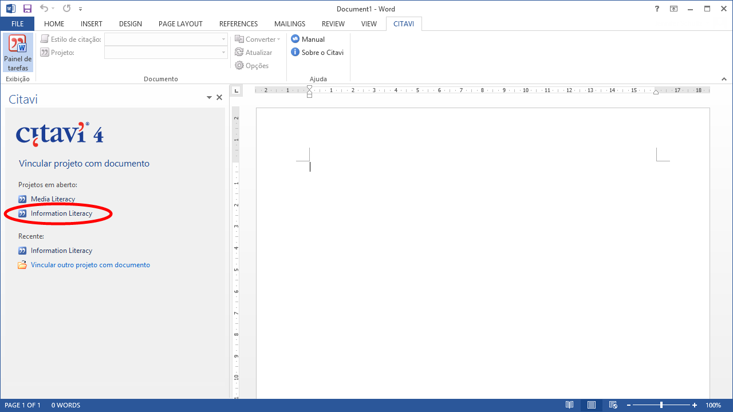Click the right indent marker on ruler
This screenshot has width=733, height=412.
click(656, 92)
